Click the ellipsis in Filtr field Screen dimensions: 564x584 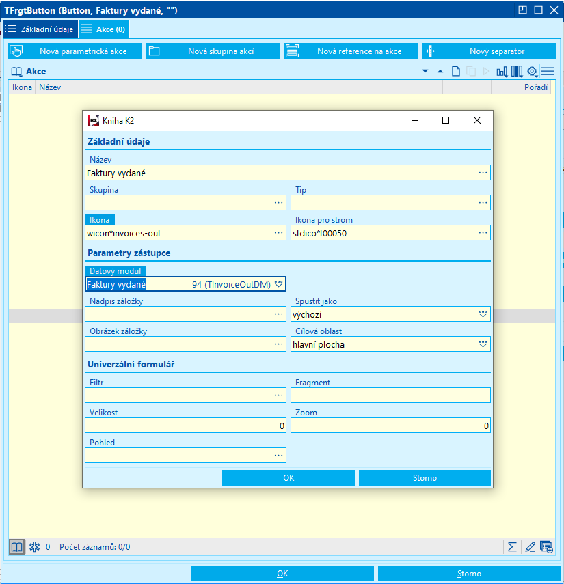point(278,395)
